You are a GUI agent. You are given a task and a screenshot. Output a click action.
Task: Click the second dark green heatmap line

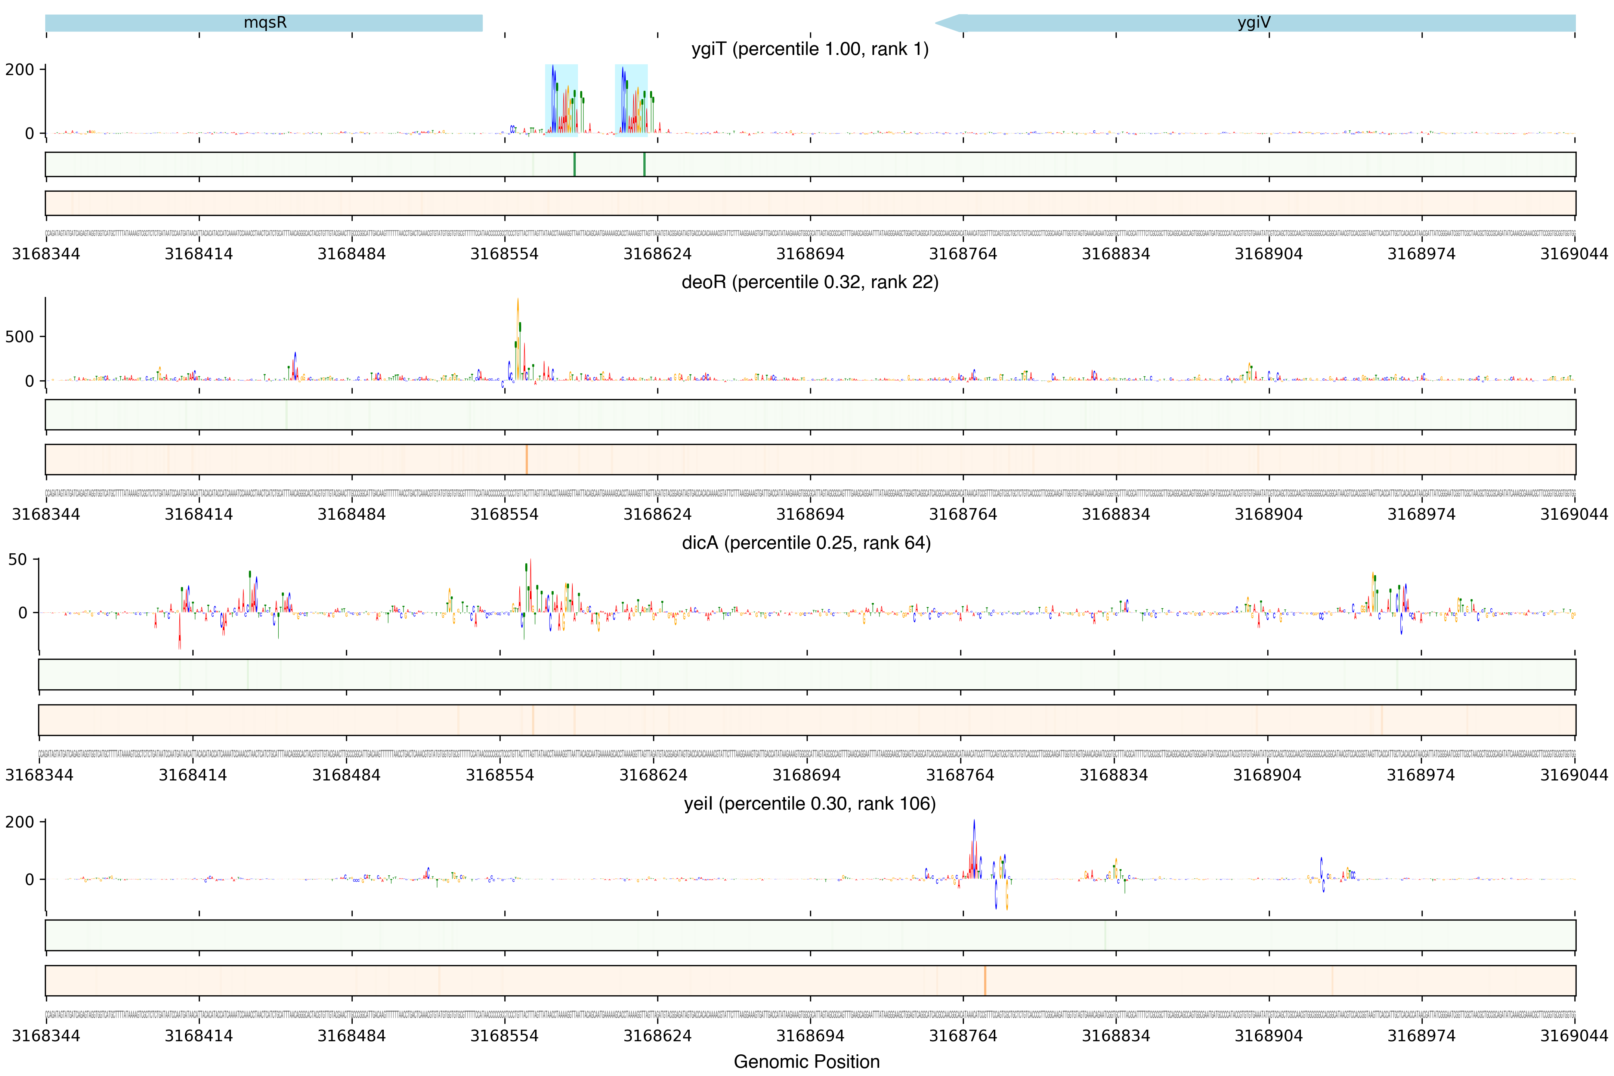644,165
